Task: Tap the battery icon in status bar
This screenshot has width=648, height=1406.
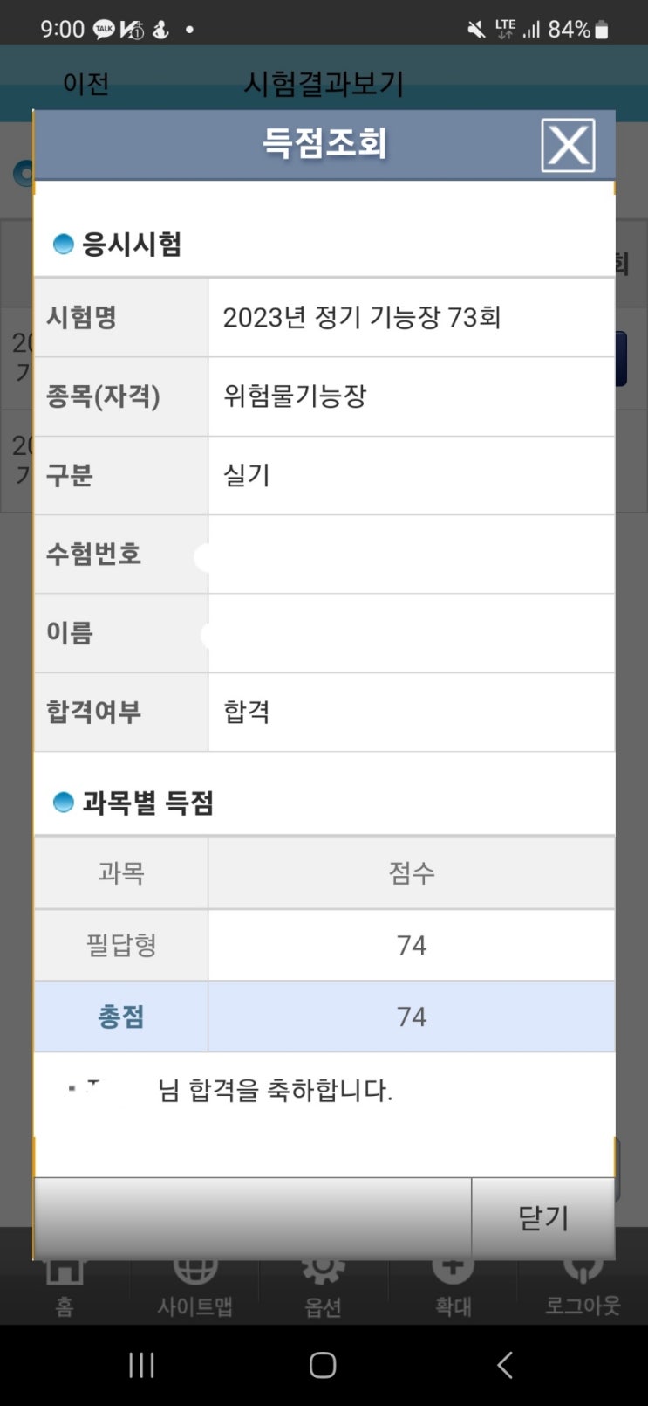Action: pyautogui.click(x=602, y=30)
